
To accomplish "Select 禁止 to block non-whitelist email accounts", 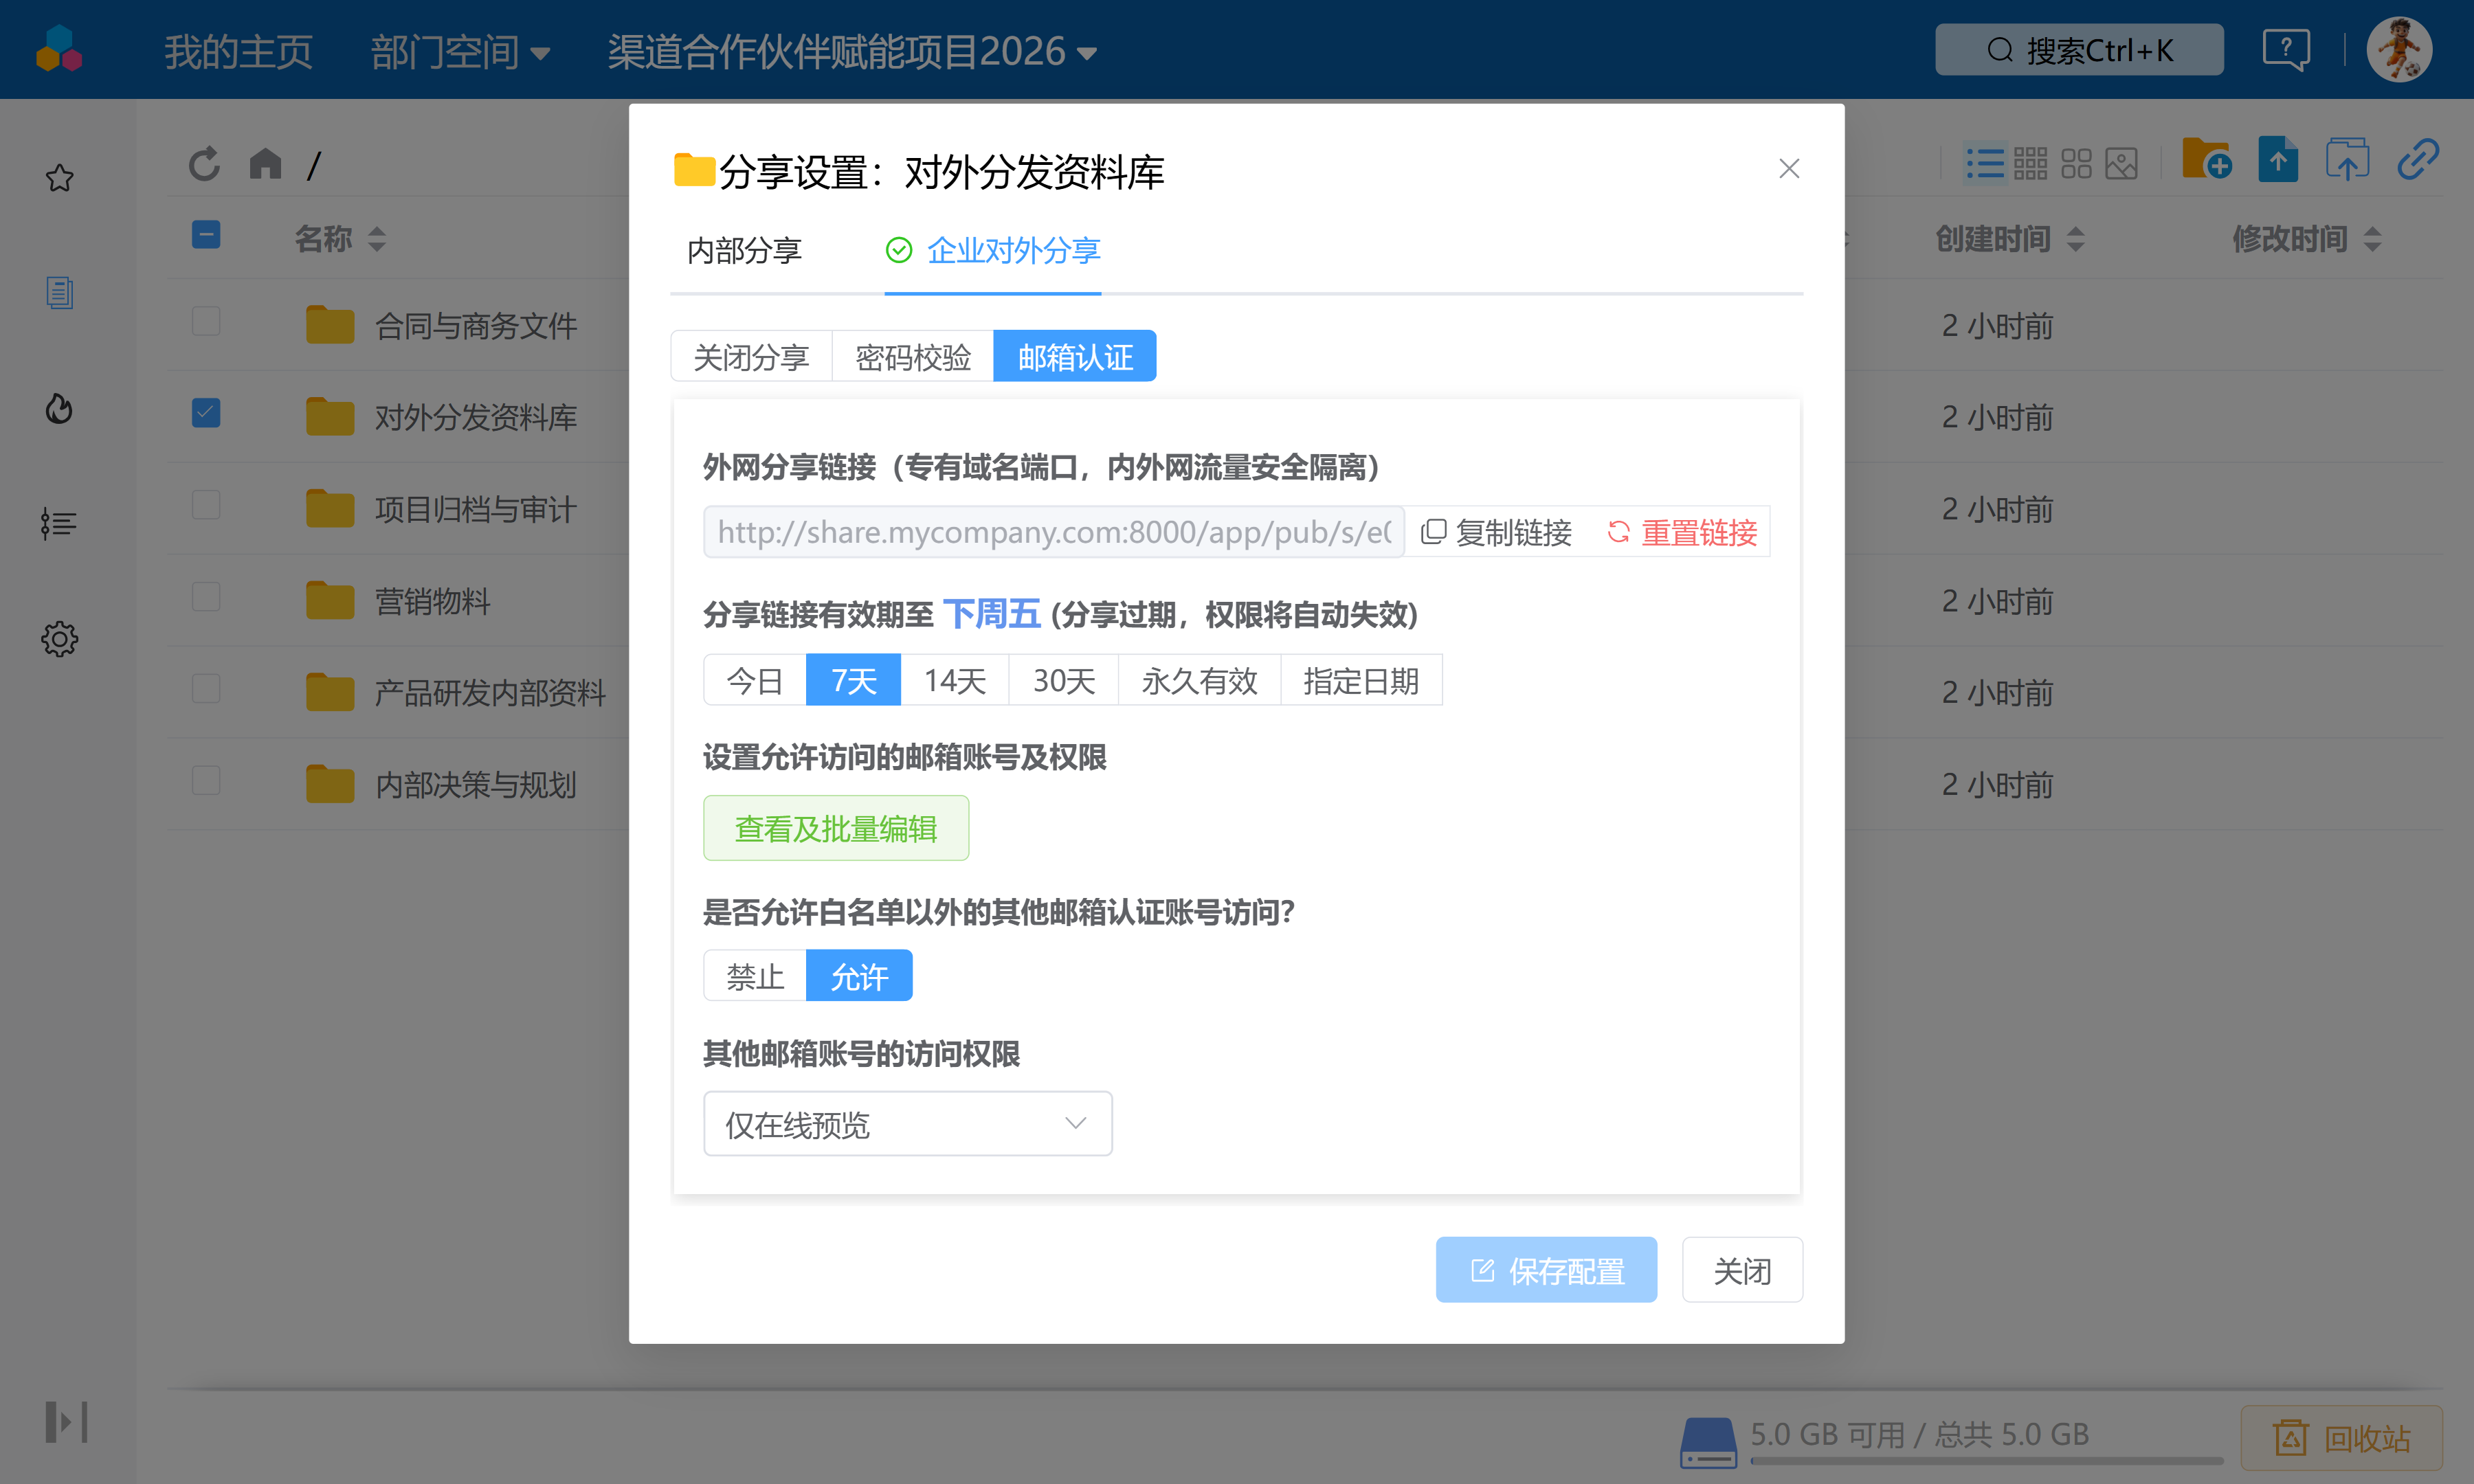I will pyautogui.click(x=754, y=975).
